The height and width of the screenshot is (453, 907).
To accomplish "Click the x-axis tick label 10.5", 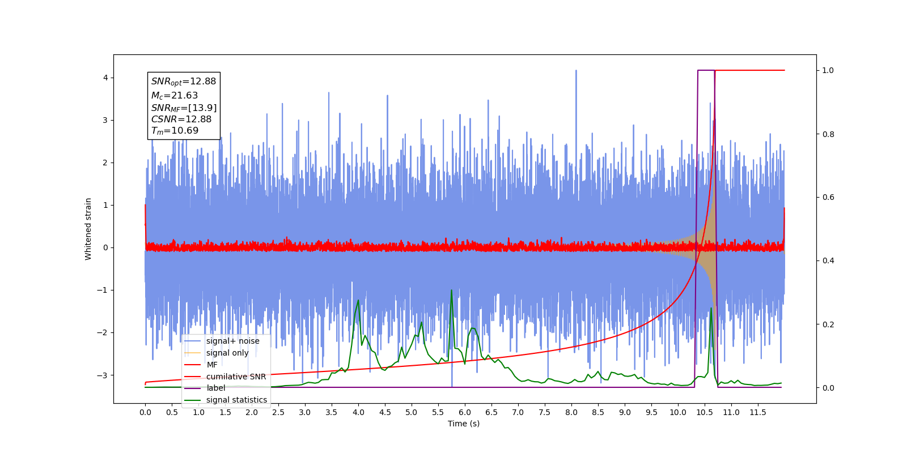I will click(x=705, y=412).
